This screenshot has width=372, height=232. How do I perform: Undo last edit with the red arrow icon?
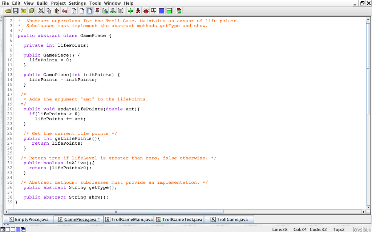(x=64, y=11)
